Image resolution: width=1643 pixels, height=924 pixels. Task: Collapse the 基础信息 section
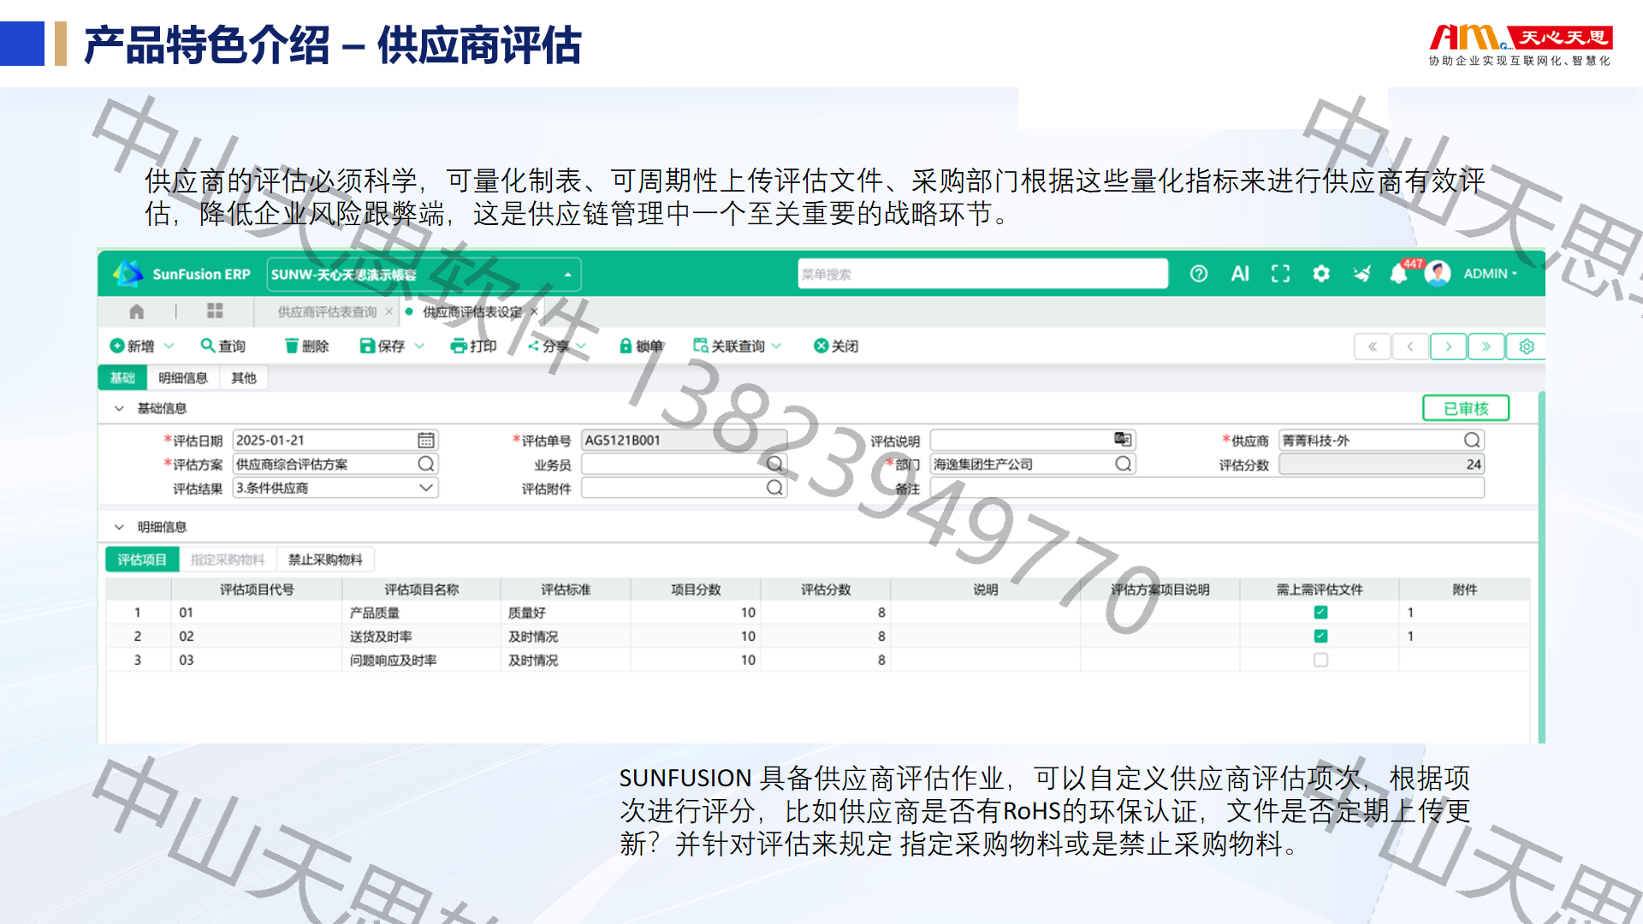pos(119,408)
